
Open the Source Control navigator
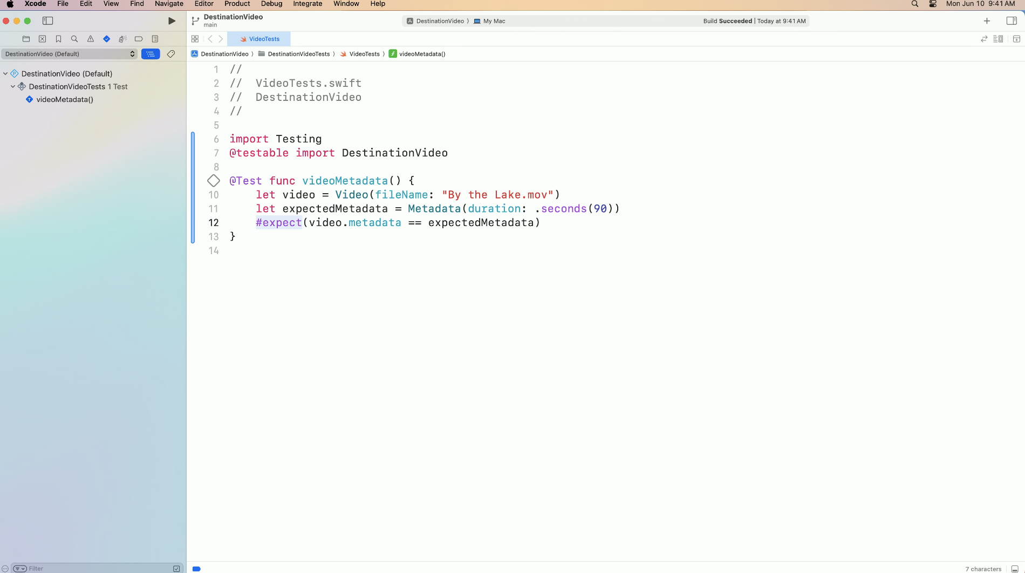pos(42,39)
